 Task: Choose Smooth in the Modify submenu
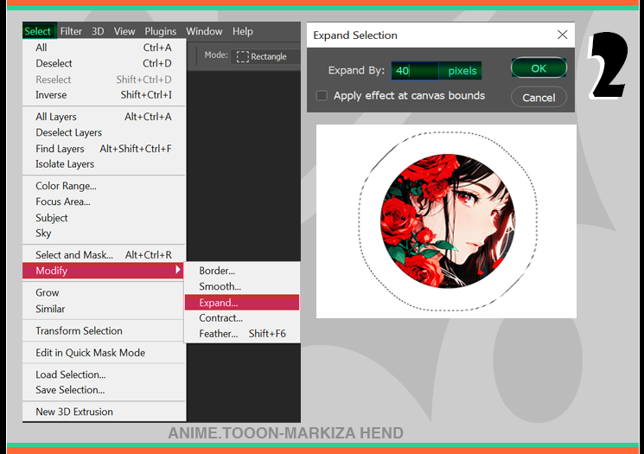point(242,286)
